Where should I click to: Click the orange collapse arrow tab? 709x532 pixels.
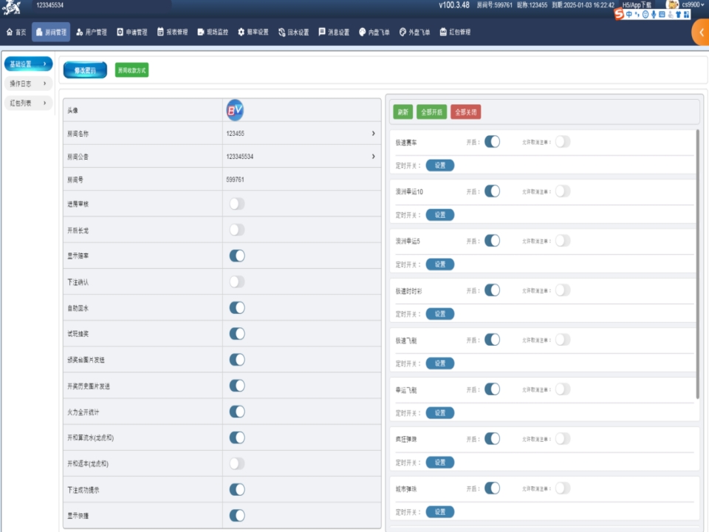700,32
